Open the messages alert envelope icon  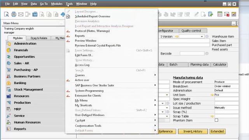pyautogui.click(x=227, y=14)
